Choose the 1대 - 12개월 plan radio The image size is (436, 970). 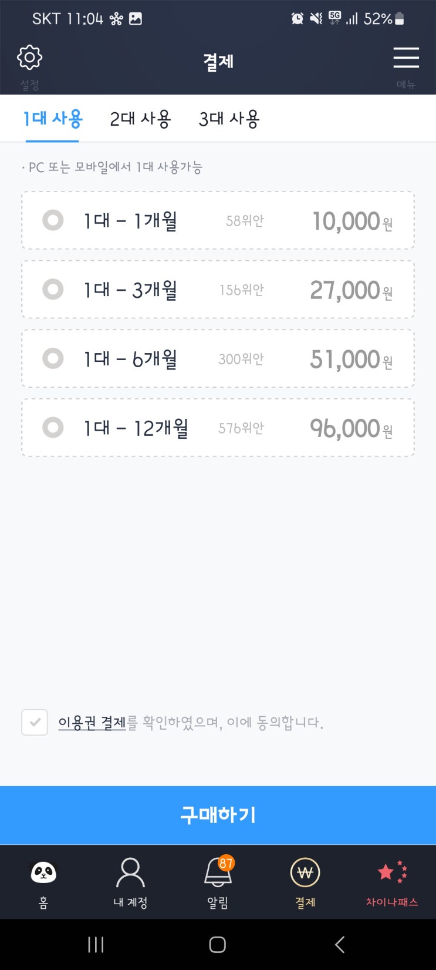[53, 427]
